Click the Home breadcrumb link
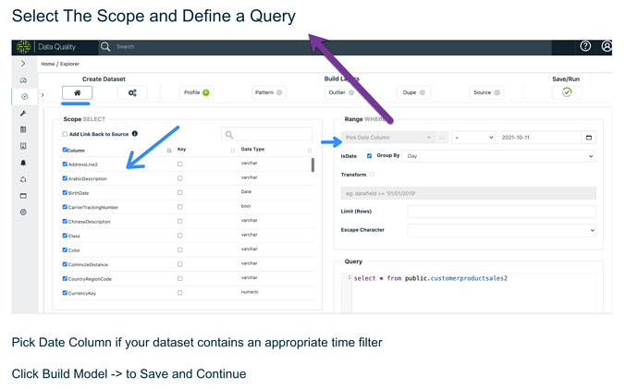The height and width of the screenshot is (389, 638). click(47, 64)
